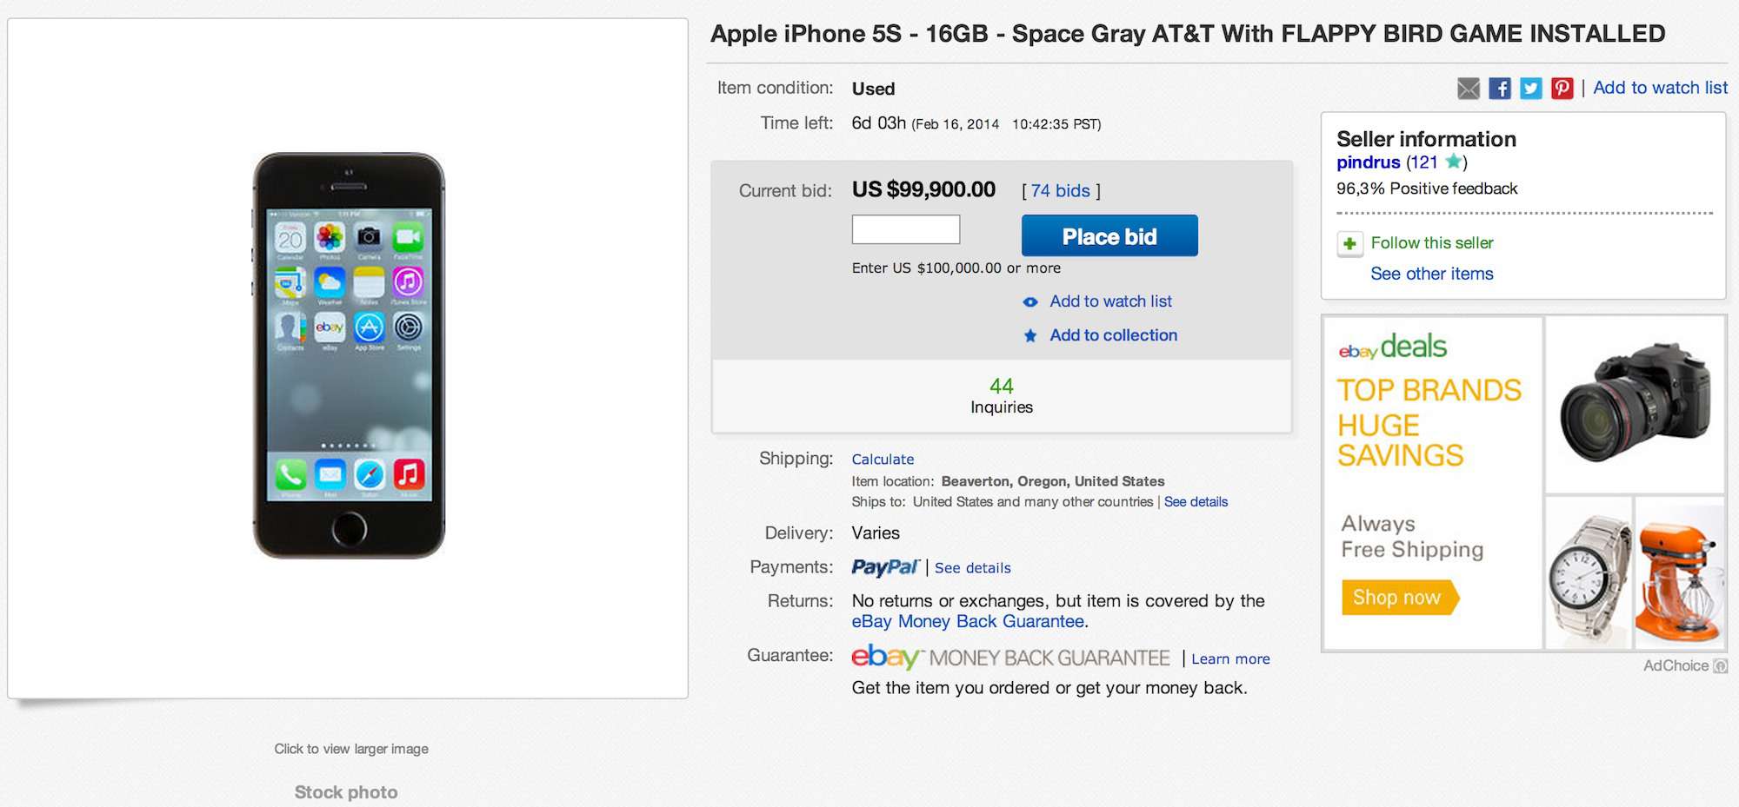The width and height of the screenshot is (1739, 807).
Task: Click the email share envelope icon
Action: 1468,89
